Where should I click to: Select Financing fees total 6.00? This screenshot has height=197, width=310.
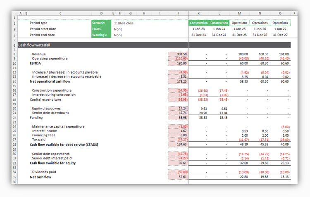(x=178, y=135)
